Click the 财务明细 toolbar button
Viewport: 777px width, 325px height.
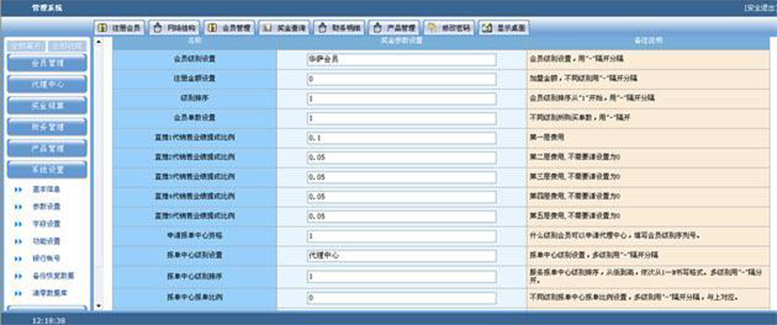[339, 28]
